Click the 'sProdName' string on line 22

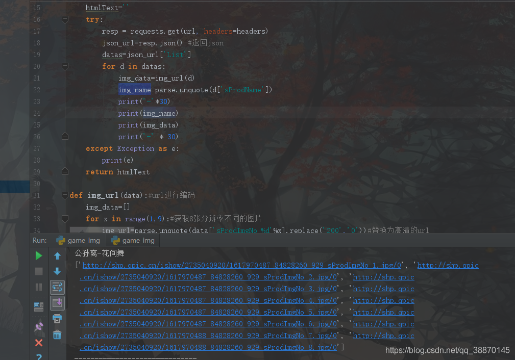(x=243, y=90)
